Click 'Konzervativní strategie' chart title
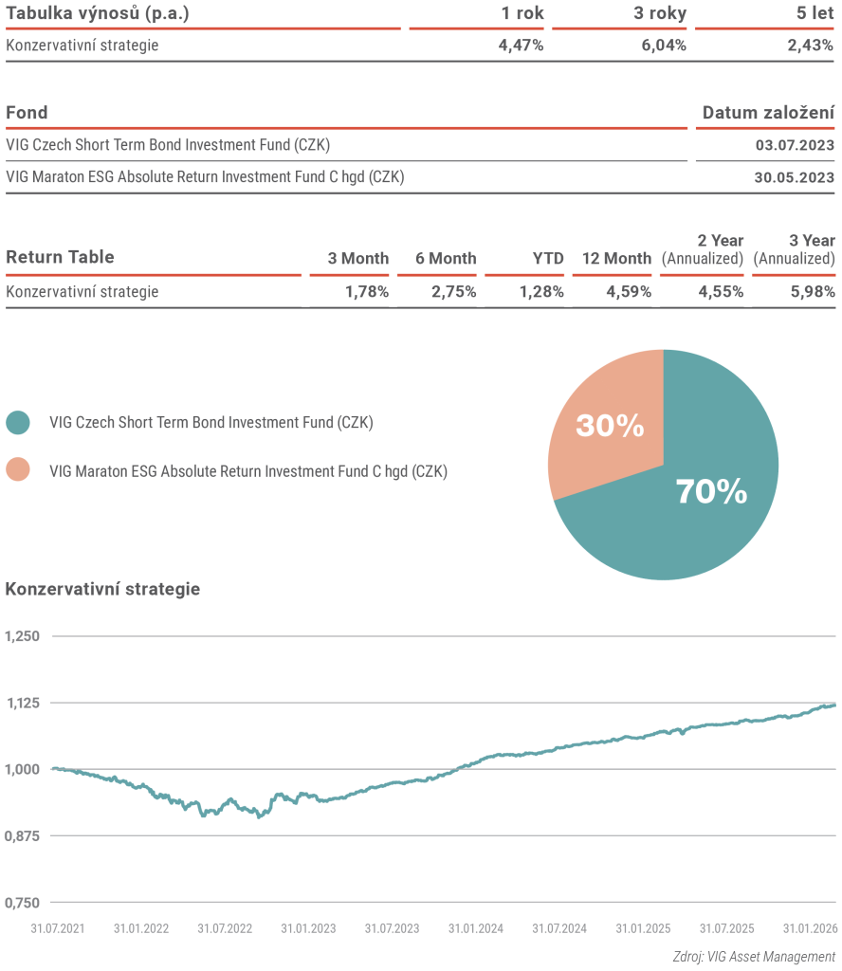842x971 pixels. (x=102, y=589)
